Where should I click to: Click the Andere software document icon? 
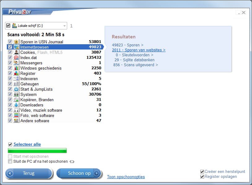point(16,121)
